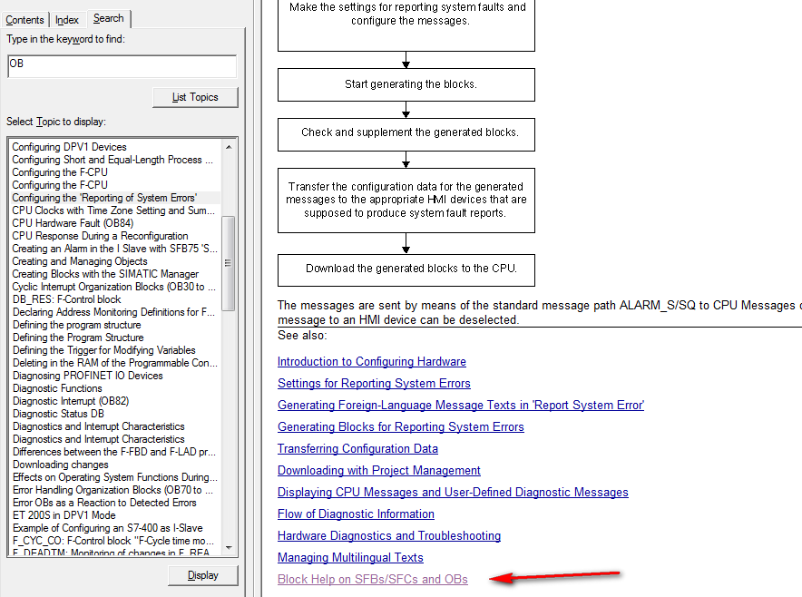The height and width of the screenshot is (597, 802).
Task: Open Hardware Diagnostics and Troubleshooting link
Action: coord(389,535)
